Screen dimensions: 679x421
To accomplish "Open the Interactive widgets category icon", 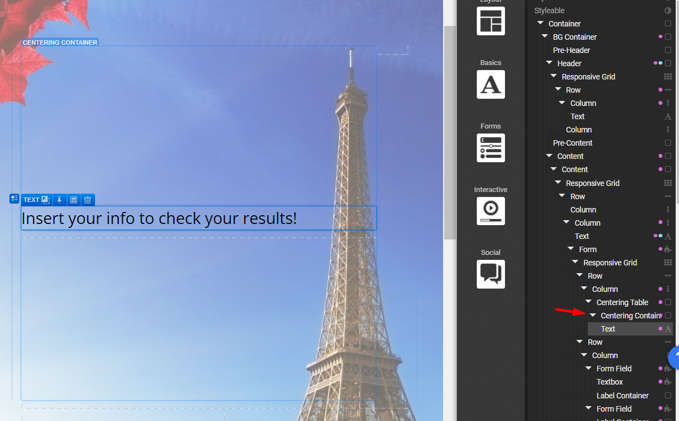I will pos(491,211).
